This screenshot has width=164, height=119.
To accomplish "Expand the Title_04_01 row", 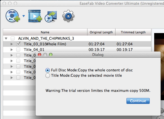I will (x=11, y=50).
